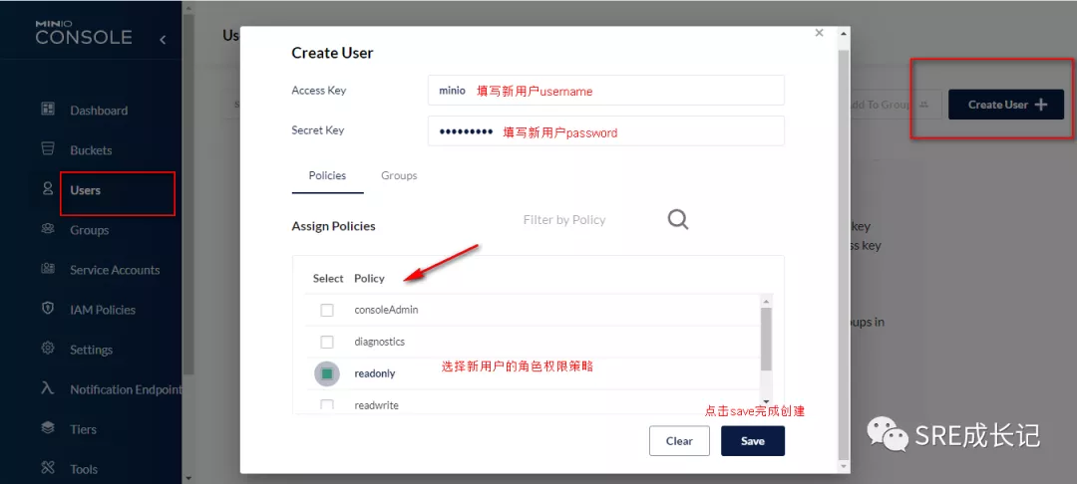This screenshot has height=484, width=1077.
Task: Click the Notification Endpoints lambda icon
Action: (x=48, y=388)
